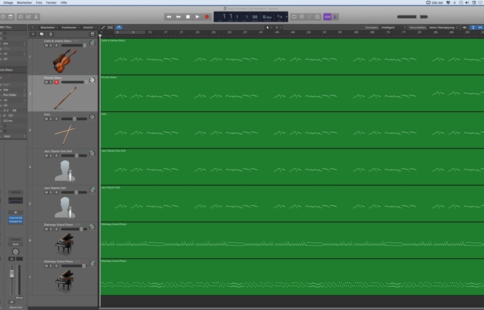Open the Fenster menu in menu bar
This screenshot has width=484, height=310.
click(51, 3)
